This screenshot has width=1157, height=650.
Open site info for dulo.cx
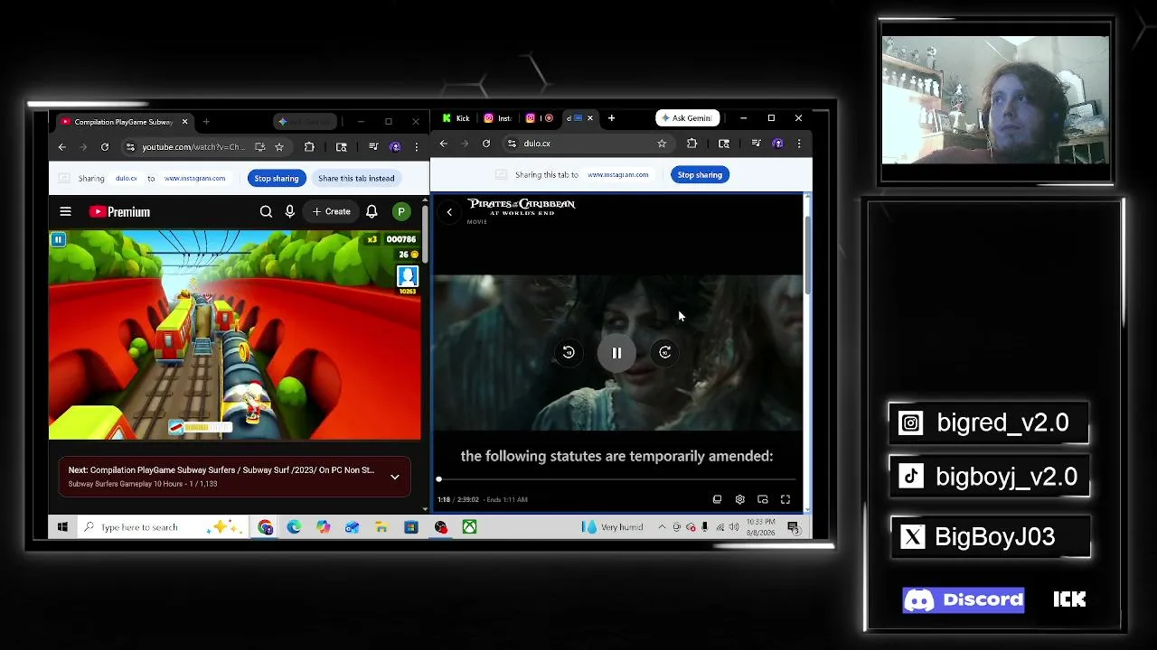[512, 144]
